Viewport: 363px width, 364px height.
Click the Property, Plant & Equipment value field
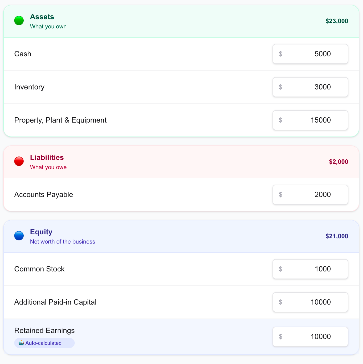click(310, 120)
